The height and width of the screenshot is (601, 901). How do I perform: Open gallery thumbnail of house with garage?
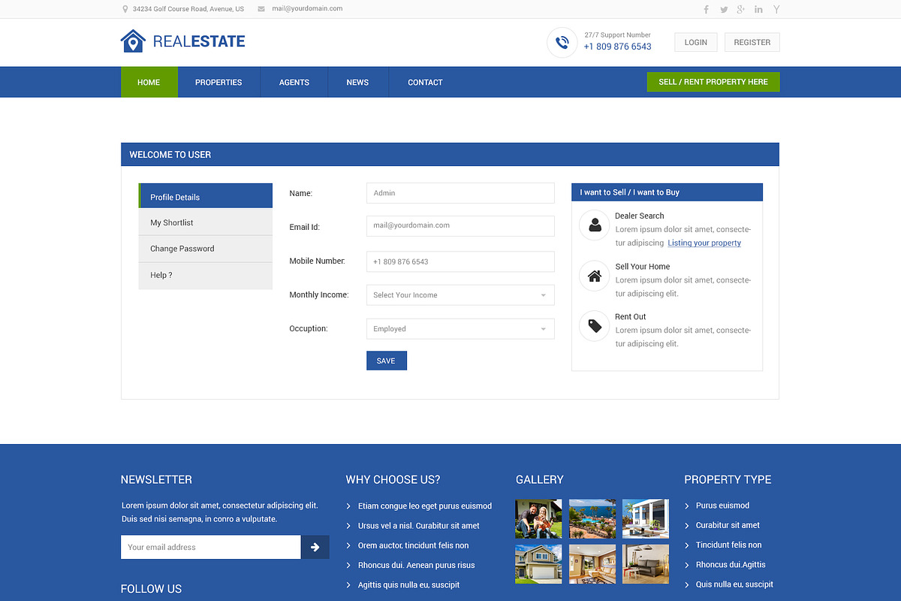click(538, 564)
